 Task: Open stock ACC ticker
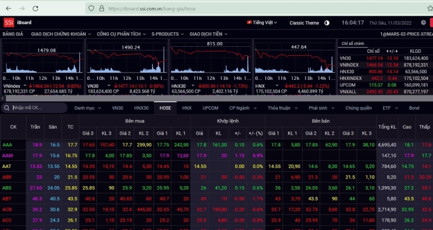click(x=7, y=220)
